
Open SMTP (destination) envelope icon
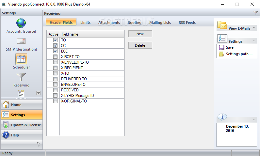tap(21, 41)
